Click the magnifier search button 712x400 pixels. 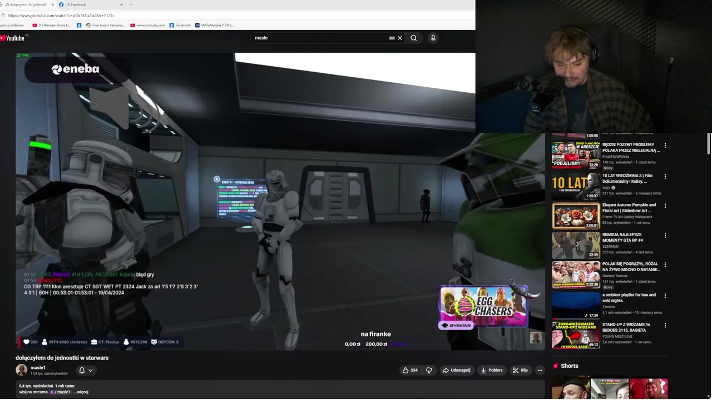pos(413,38)
